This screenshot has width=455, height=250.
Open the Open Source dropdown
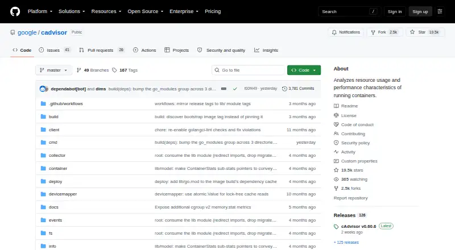pos(146,11)
